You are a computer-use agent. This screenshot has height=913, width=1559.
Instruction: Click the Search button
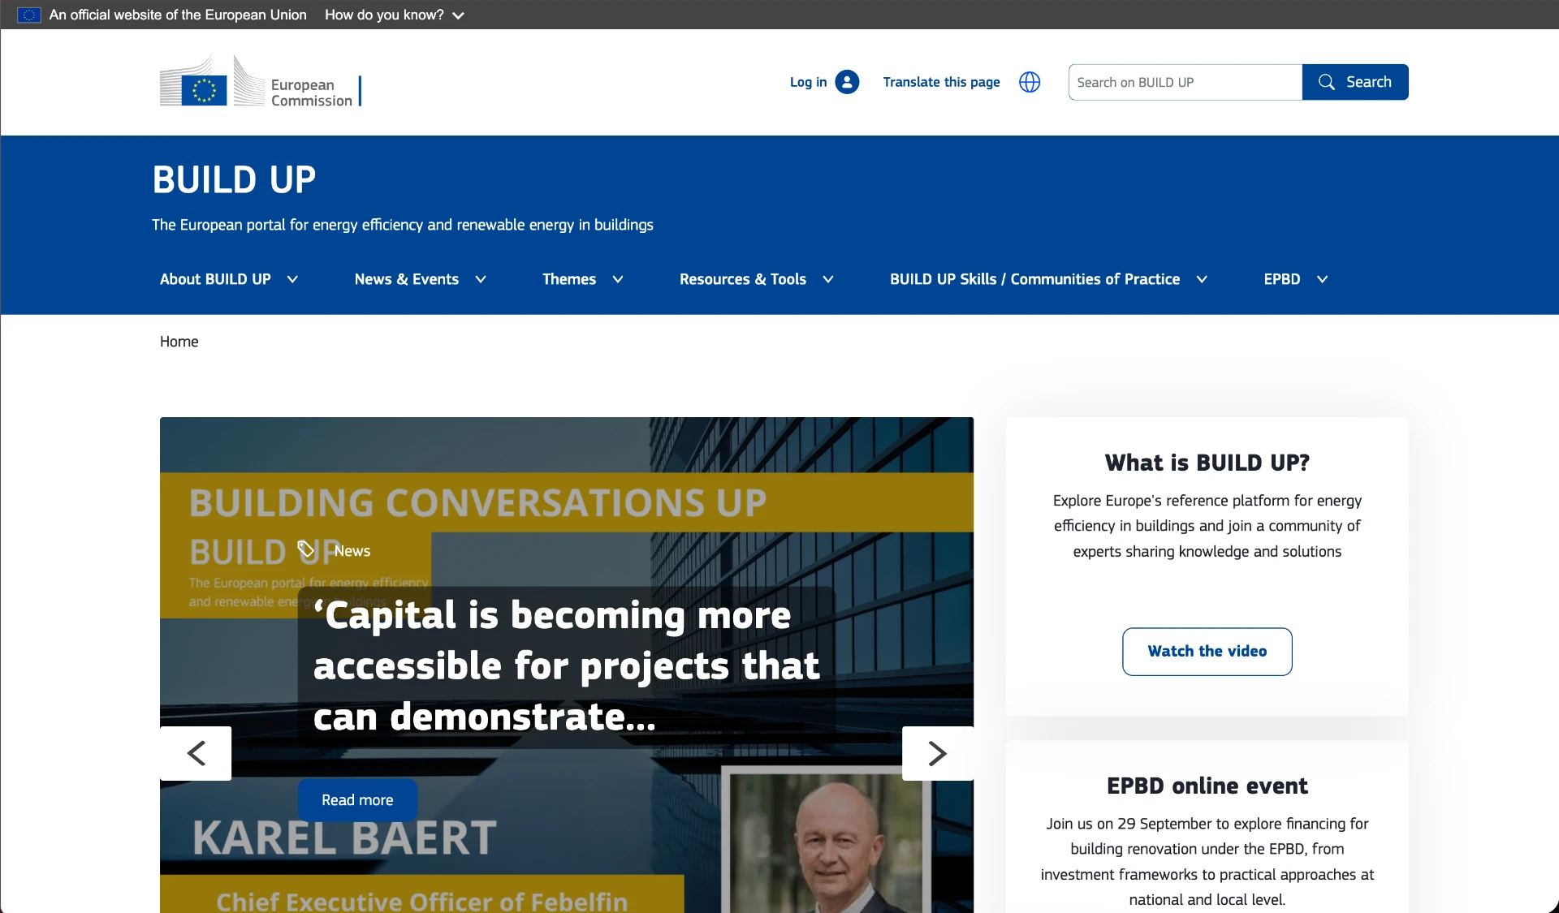pyautogui.click(x=1355, y=82)
